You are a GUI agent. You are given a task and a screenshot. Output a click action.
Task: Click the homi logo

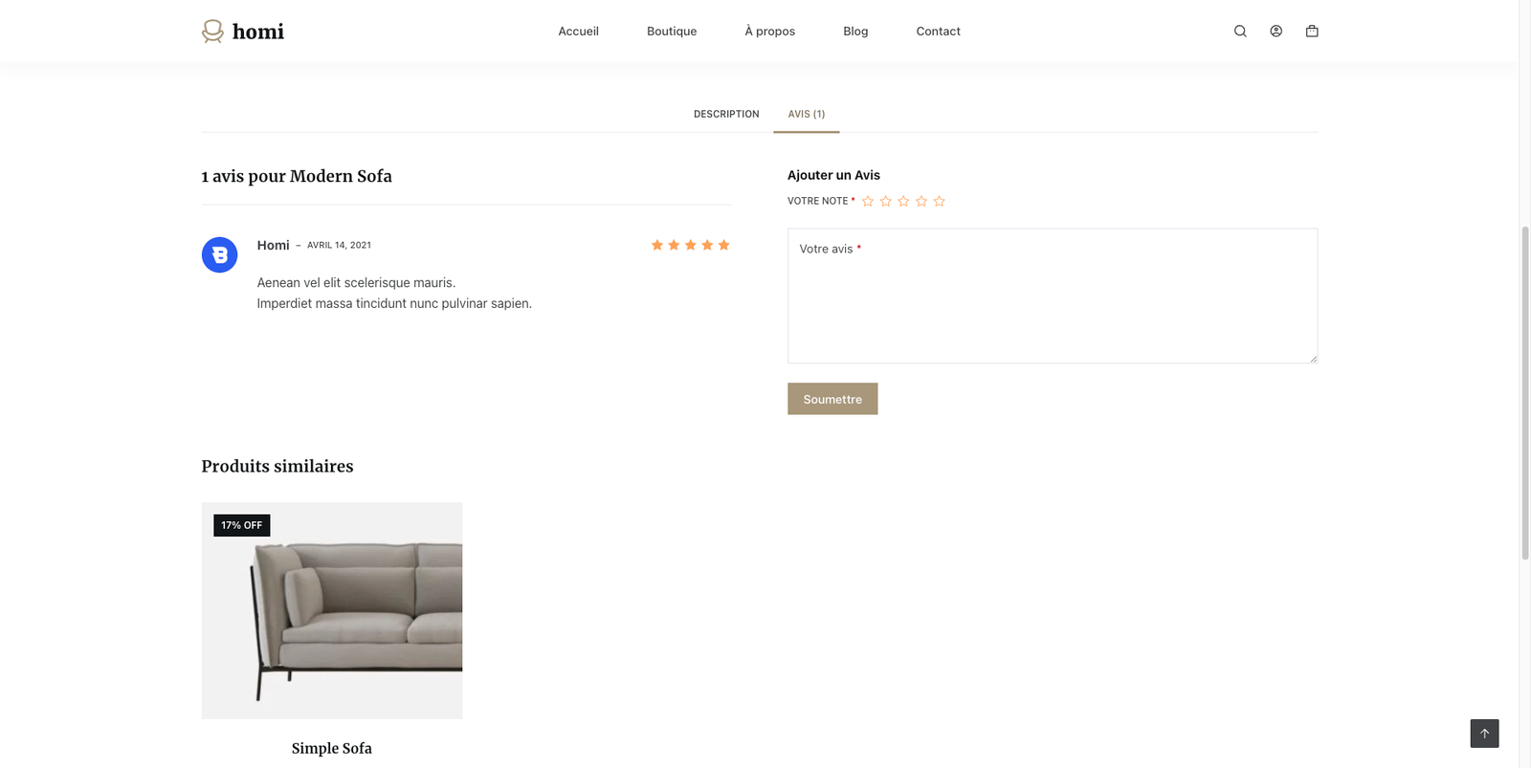click(x=243, y=32)
